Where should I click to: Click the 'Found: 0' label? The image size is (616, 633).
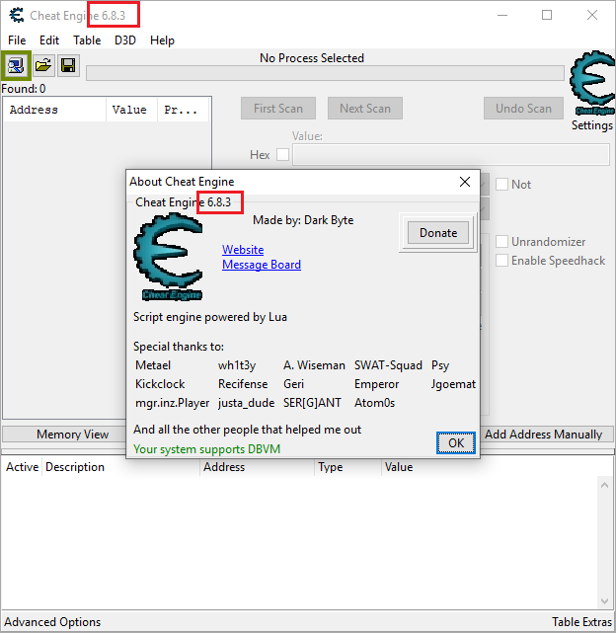tap(24, 89)
